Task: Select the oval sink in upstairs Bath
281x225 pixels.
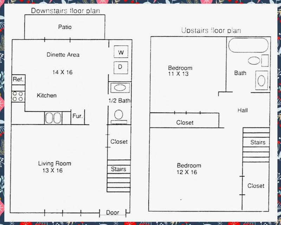Action: pos(253,61)
